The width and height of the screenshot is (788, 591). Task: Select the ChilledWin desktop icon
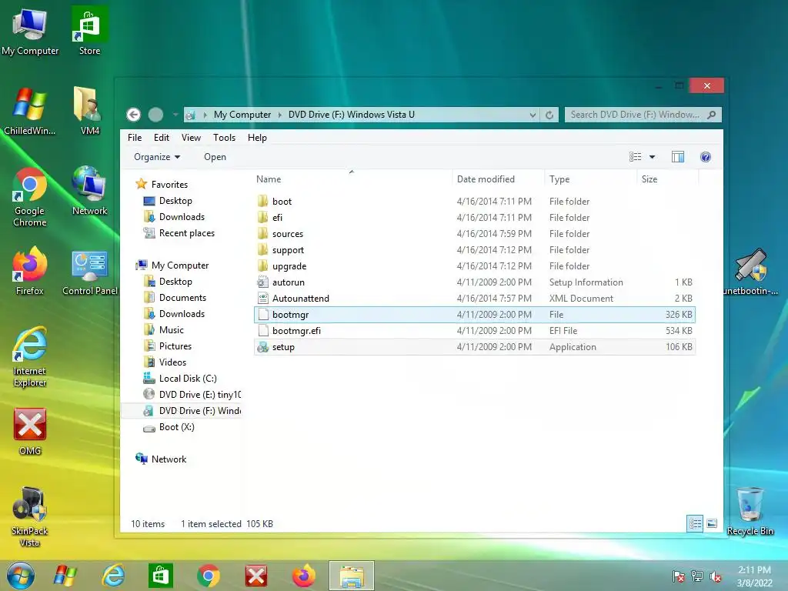coord(29,112)
